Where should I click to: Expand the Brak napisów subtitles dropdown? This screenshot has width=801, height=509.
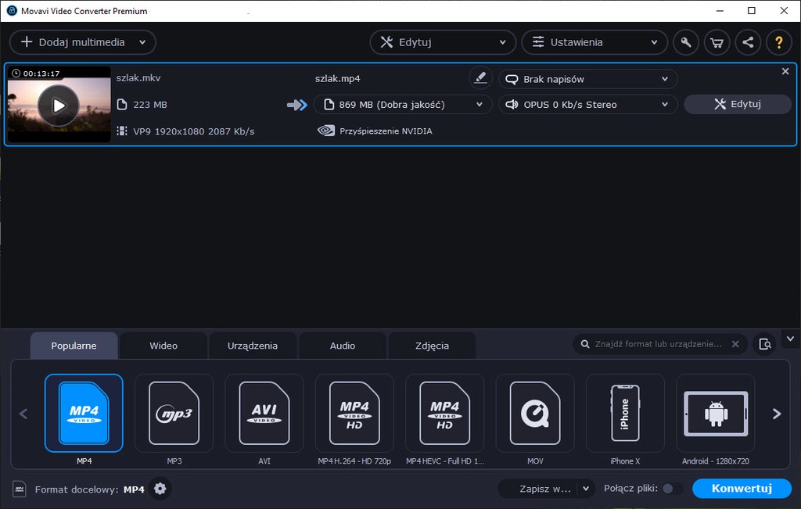[588, 79]
